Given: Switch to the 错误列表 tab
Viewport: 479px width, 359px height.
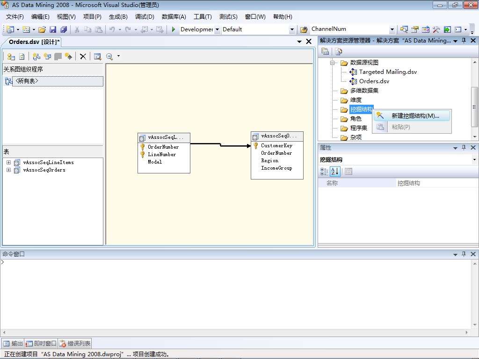Looking at the screenshot, I should [x=75, y=344].
